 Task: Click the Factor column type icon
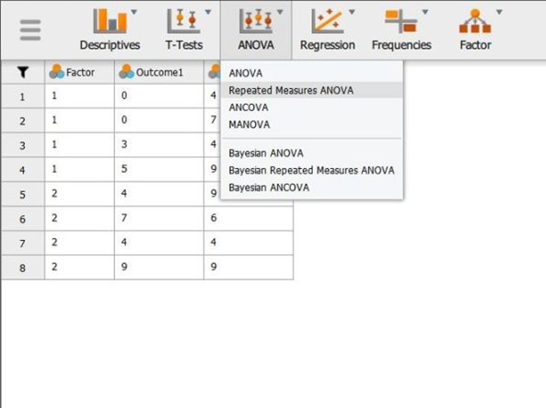tap(56, 72)
